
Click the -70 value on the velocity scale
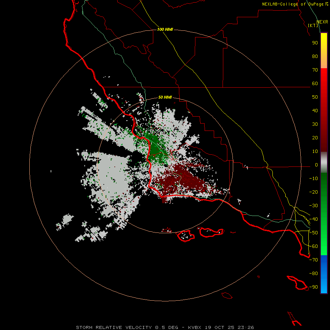tap(313, 260)
